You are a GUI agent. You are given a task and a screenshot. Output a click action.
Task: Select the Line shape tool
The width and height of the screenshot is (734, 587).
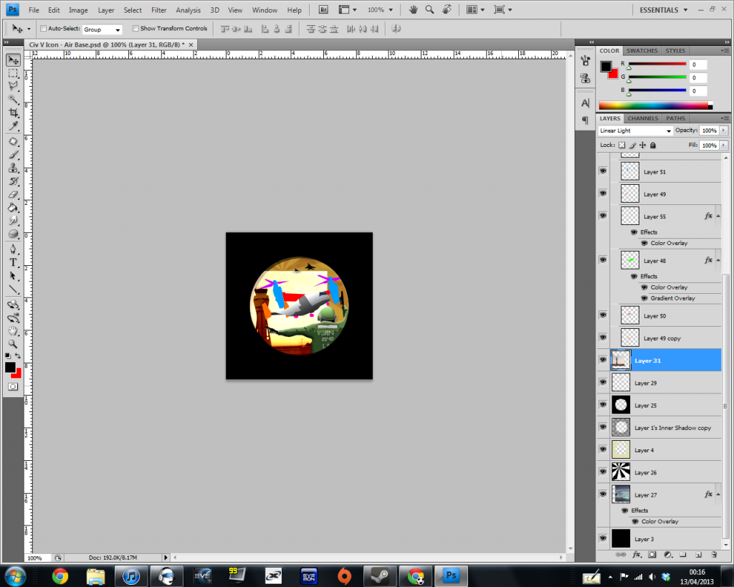click(13, 290)
